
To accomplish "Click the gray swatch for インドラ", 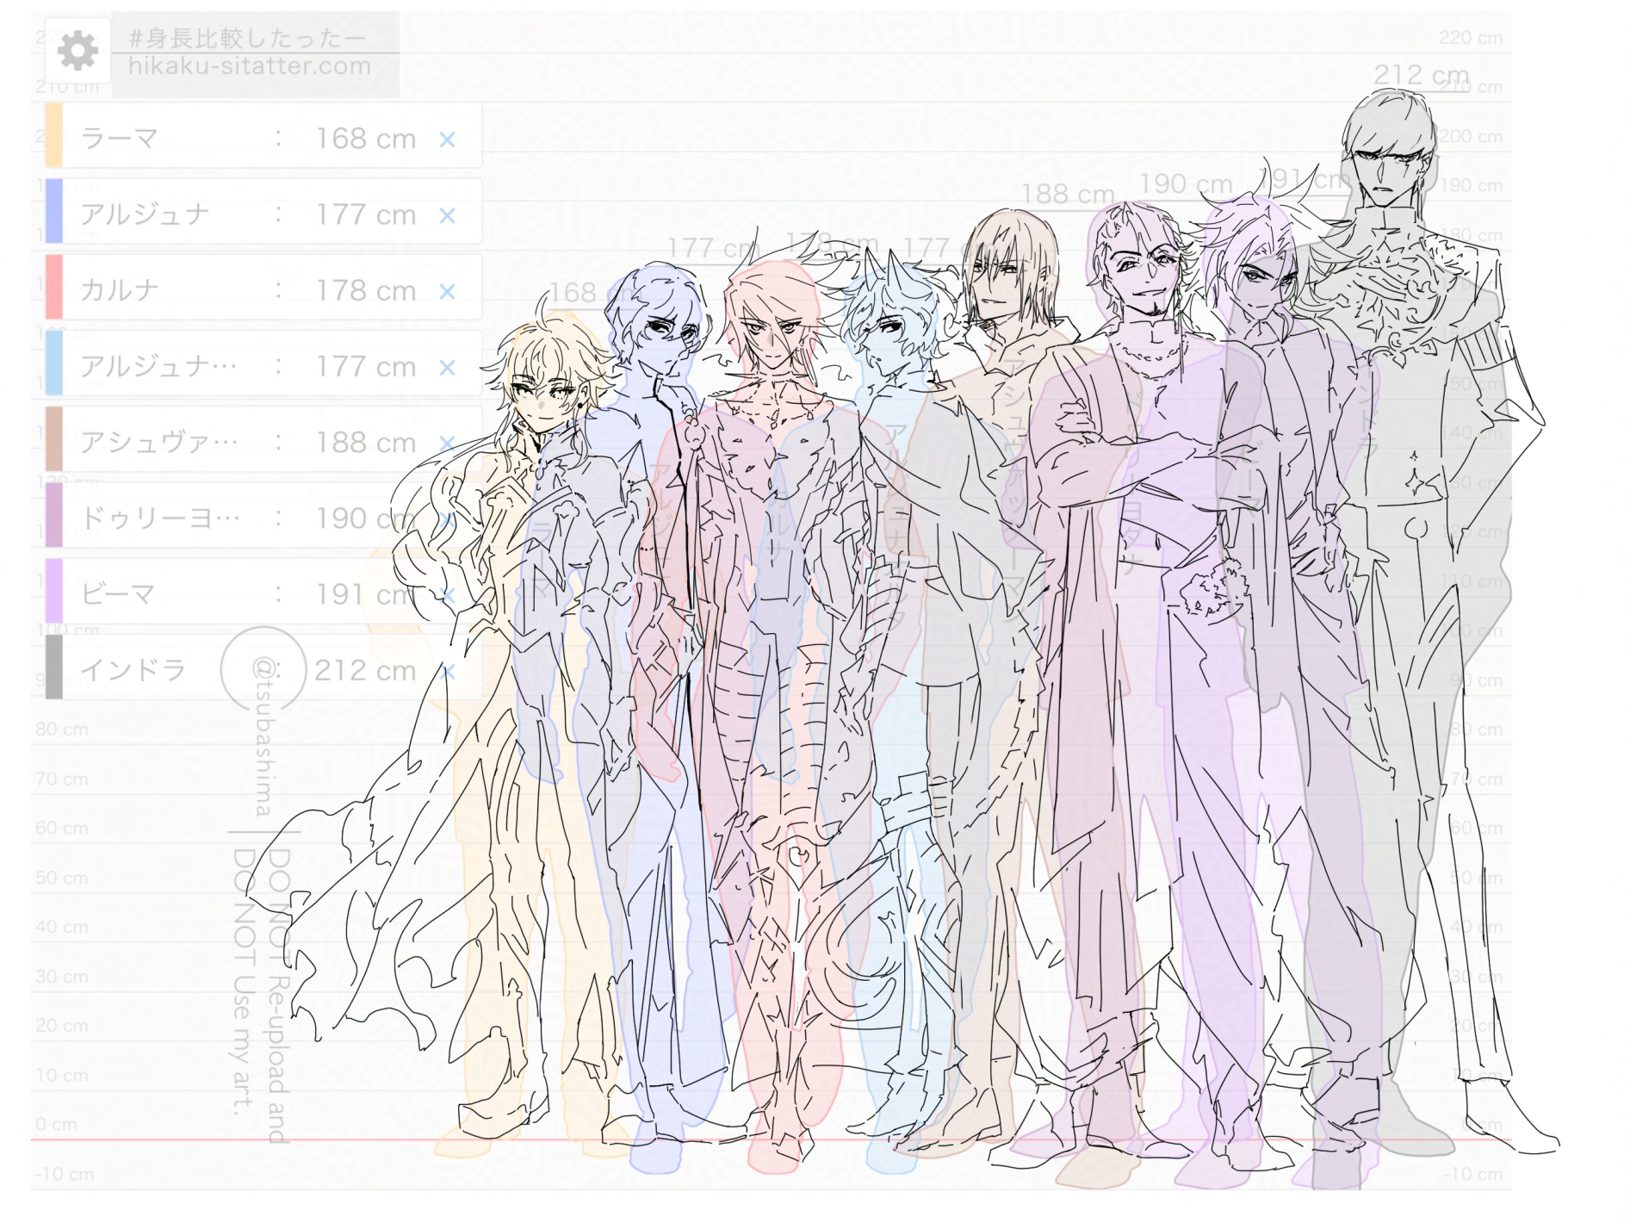I will pos(53,667).
